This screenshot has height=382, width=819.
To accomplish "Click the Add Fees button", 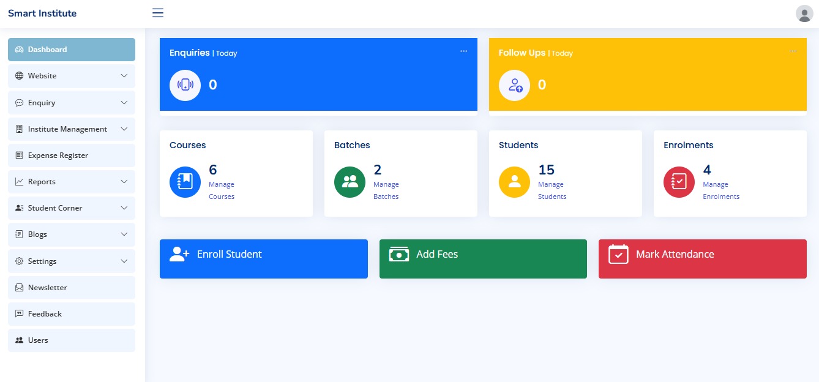I will [483, 259].
